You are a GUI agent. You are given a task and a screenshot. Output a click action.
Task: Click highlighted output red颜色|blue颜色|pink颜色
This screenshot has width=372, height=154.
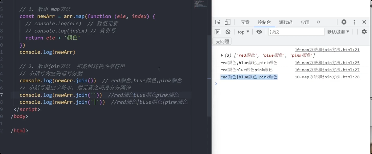pyautogui.click(x=249, y=77)
